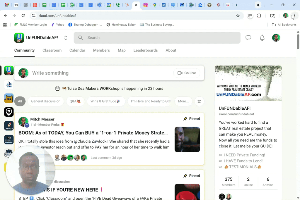This screenshot has width=300, height=200.
Task: Open the Flippin Empire sidebar group
Action: [x=9, y=140]
